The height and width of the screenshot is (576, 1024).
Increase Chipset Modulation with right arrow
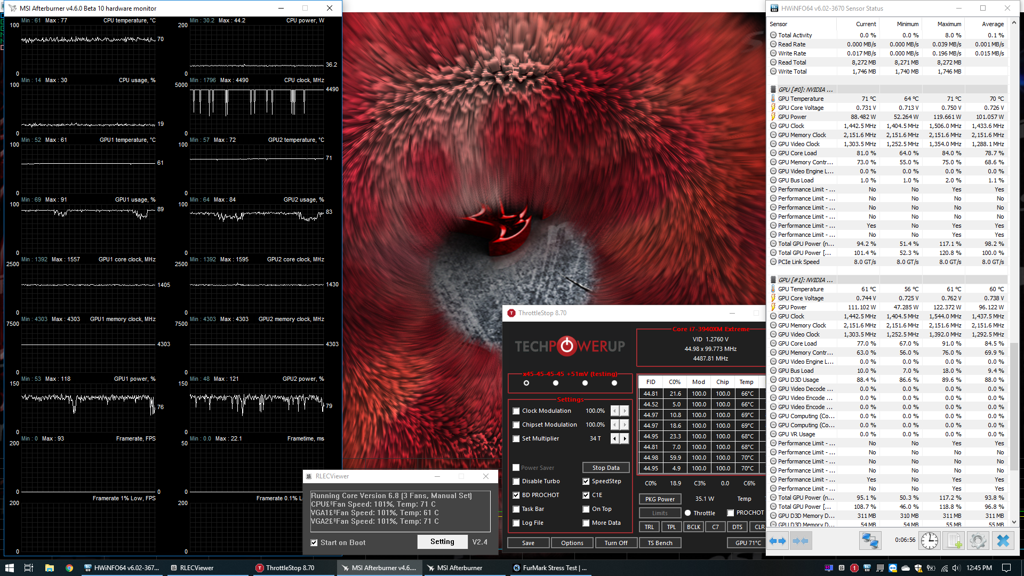(x=625, y=425)
